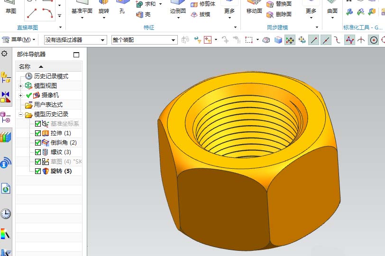
Task: Uncheck the 螺纹 (3) feature checkbox
Action: [38, 152]
